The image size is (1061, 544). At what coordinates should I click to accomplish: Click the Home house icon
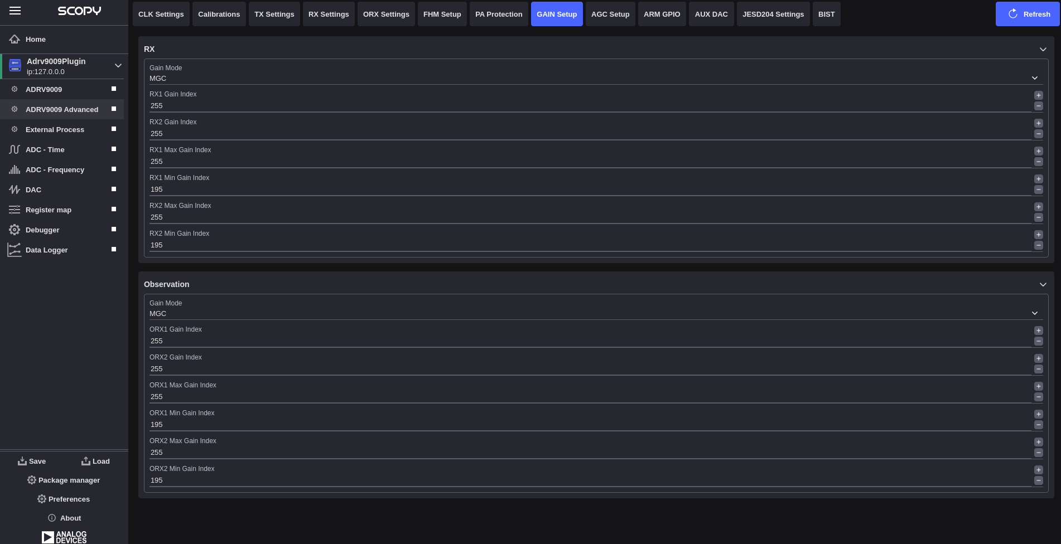[x=15, y=39]
